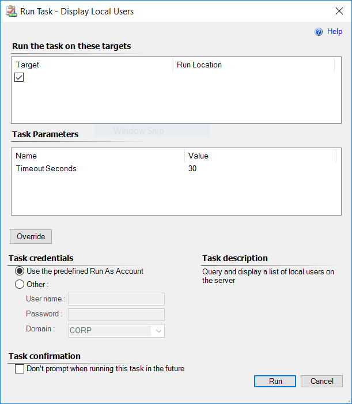Viewport: 352px width, 404px height.
Task: Click the Cancel button
Action: 321,381
